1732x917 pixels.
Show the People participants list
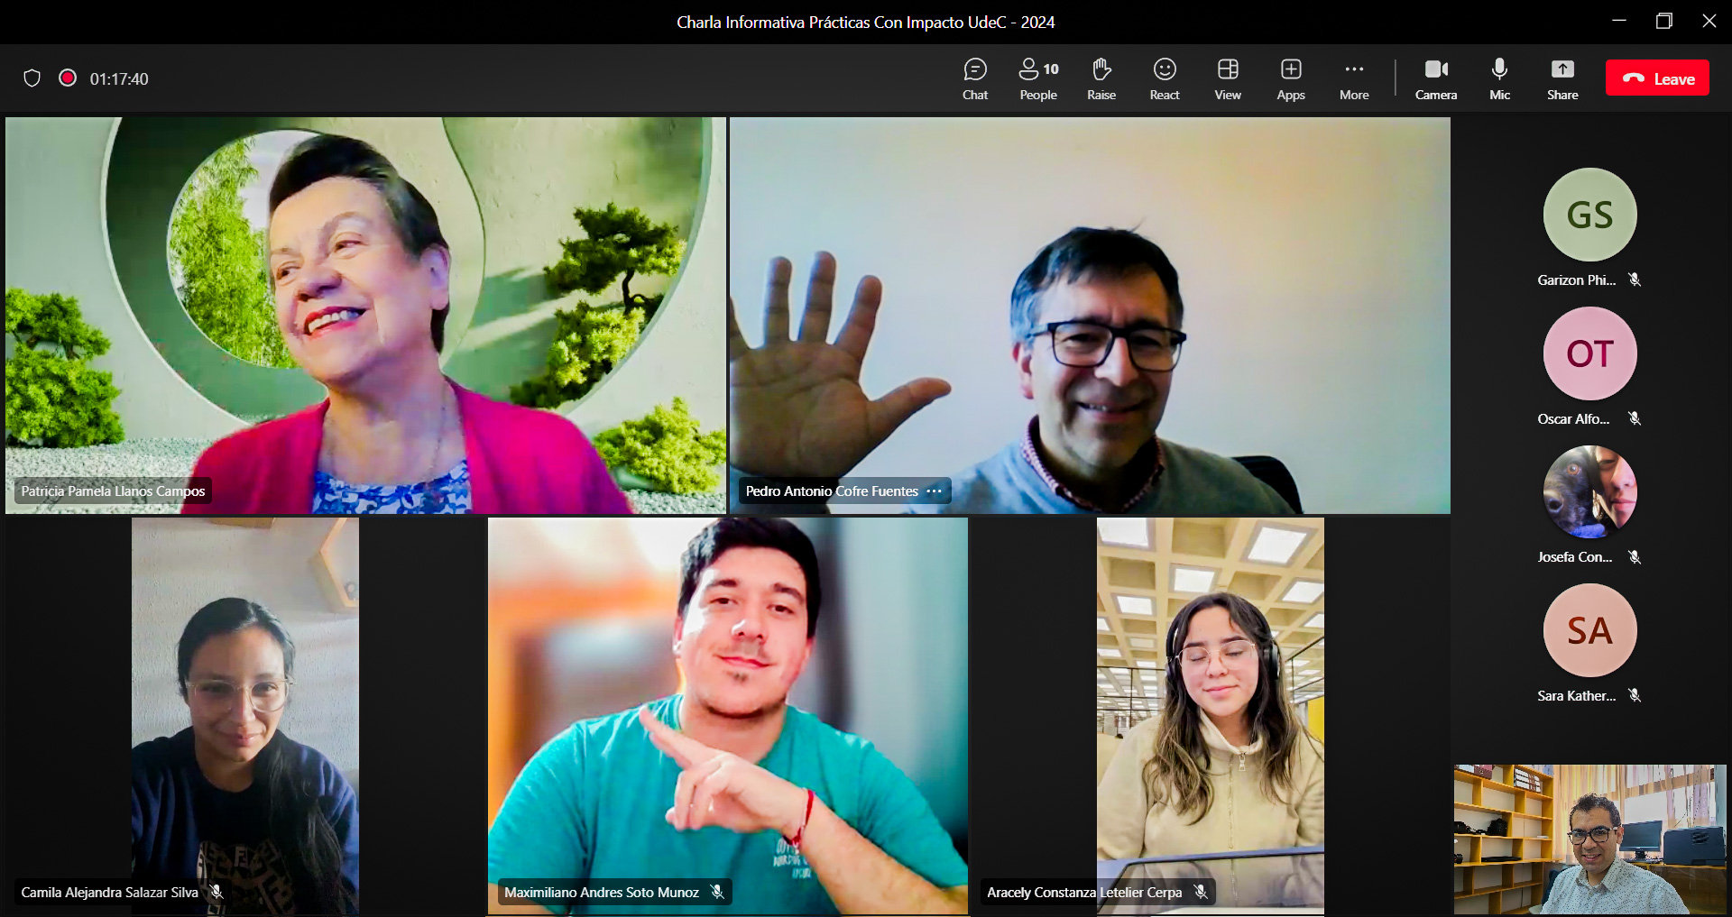1038,78
